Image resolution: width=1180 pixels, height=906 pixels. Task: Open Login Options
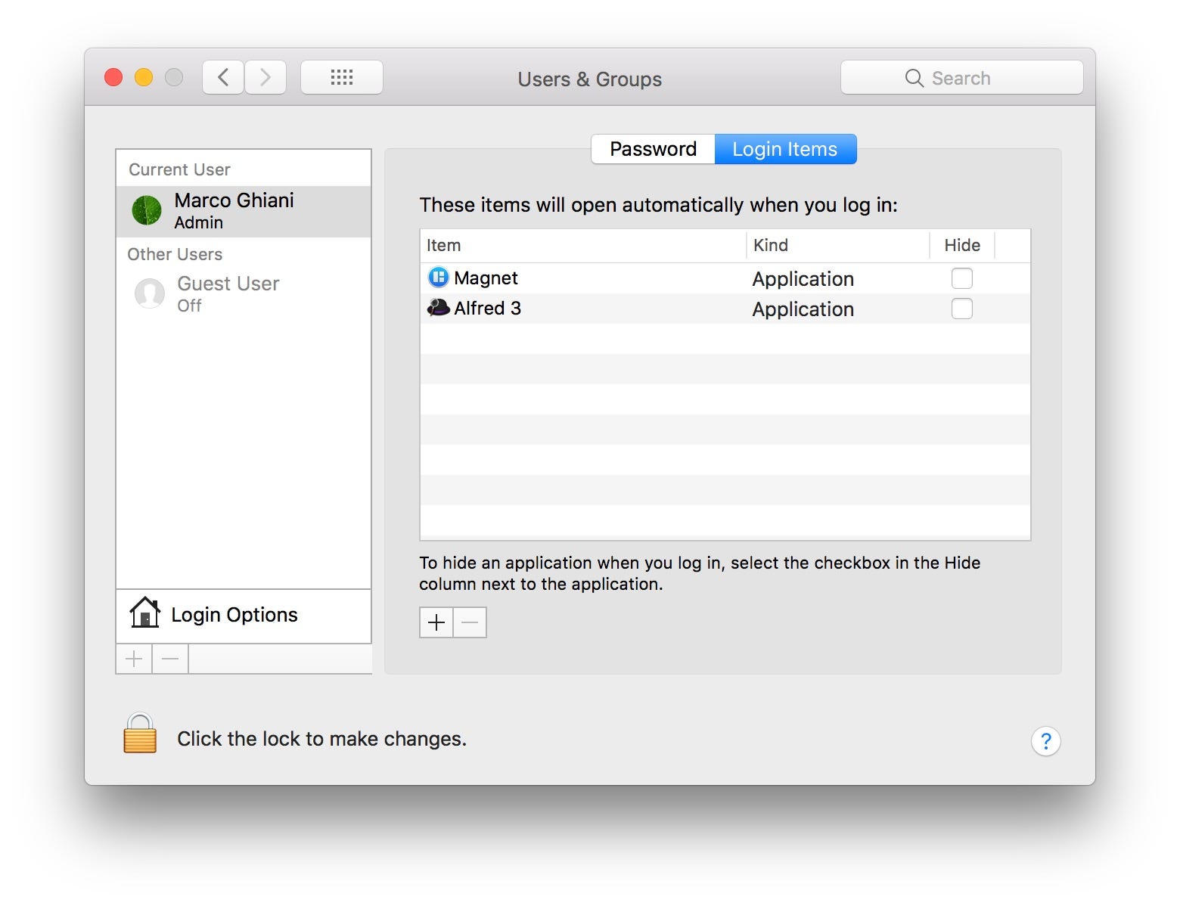click(x=244, y=616)
